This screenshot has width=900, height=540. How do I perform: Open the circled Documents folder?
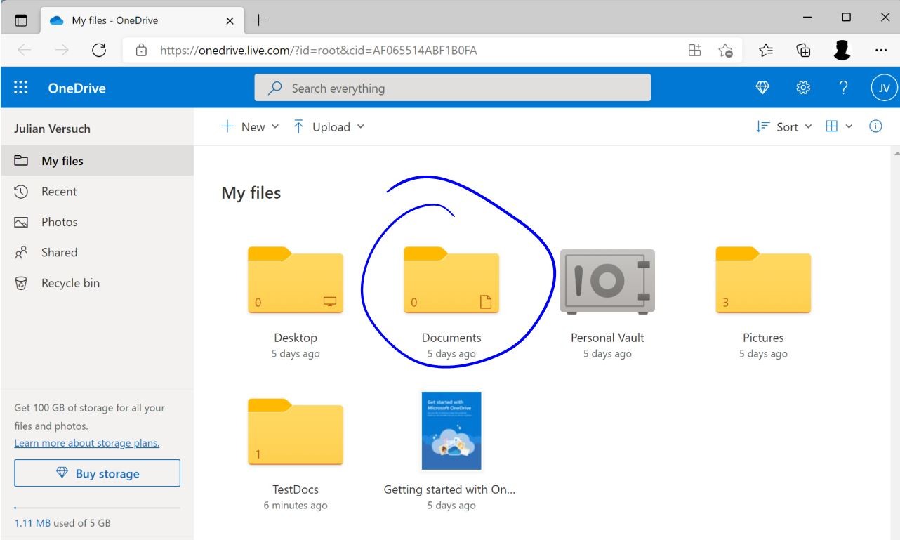pyautogui.click(x=451, y=279)
